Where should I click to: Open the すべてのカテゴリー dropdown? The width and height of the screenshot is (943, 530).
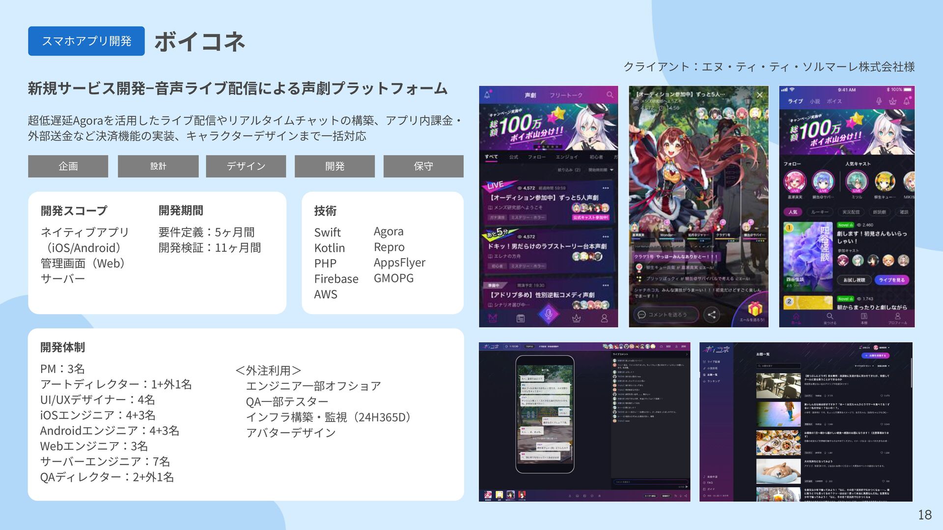click(x=864, y=366)
